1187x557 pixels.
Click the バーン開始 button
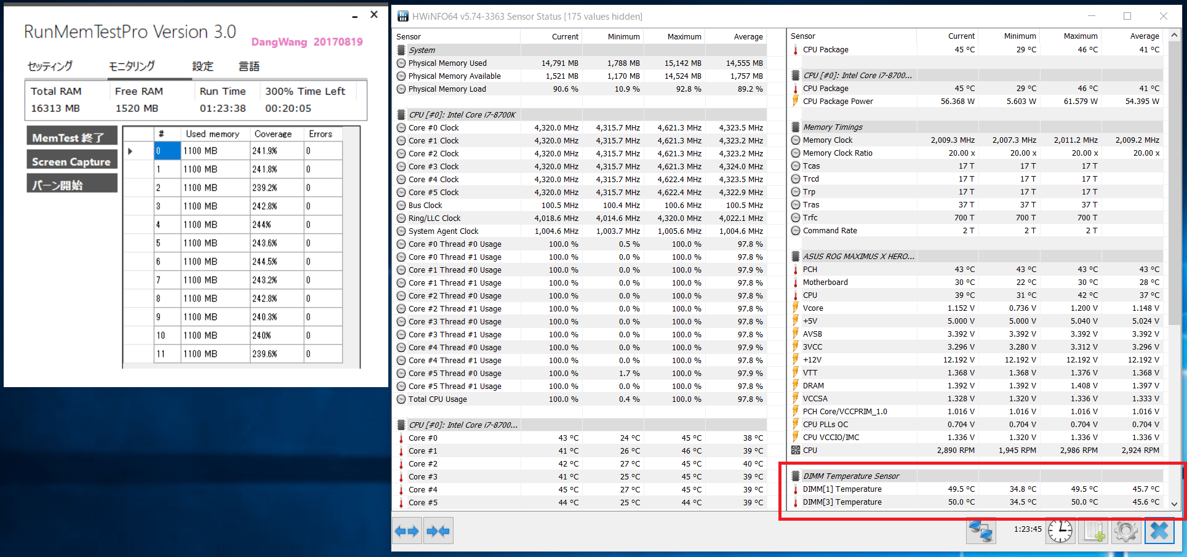[72, 183]
